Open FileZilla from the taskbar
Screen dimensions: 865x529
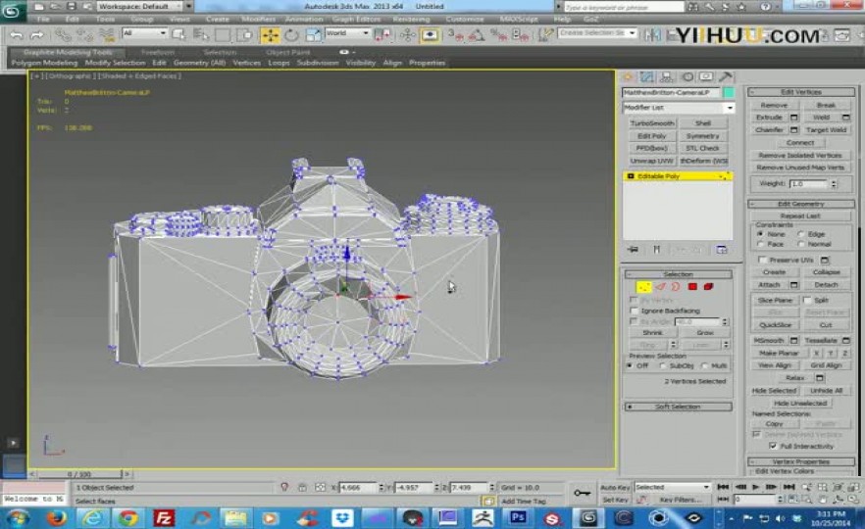coord(164,518)
